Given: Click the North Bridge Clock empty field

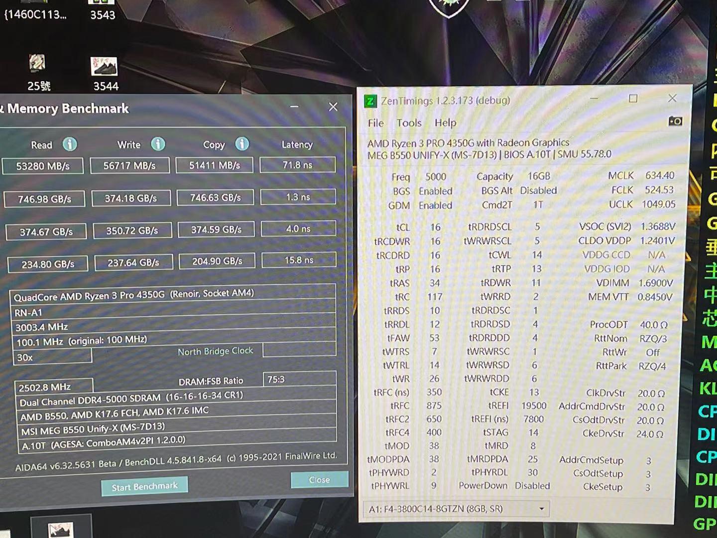Looking at the screenshot, I should [299, 349].
